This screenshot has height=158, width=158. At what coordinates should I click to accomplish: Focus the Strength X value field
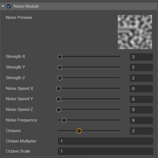point(141,57)
